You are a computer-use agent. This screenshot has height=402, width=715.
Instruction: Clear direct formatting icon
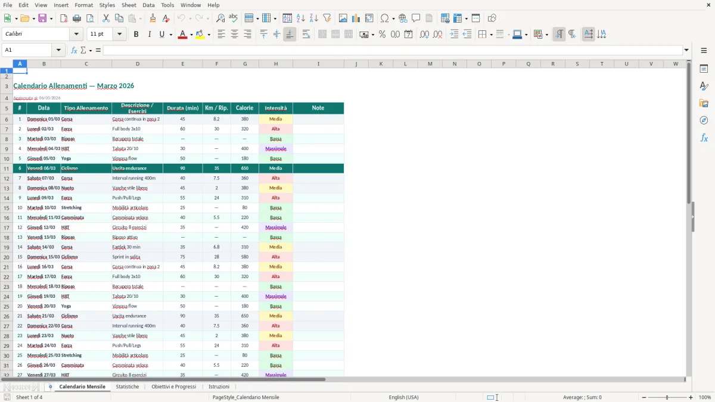point(166,18)
